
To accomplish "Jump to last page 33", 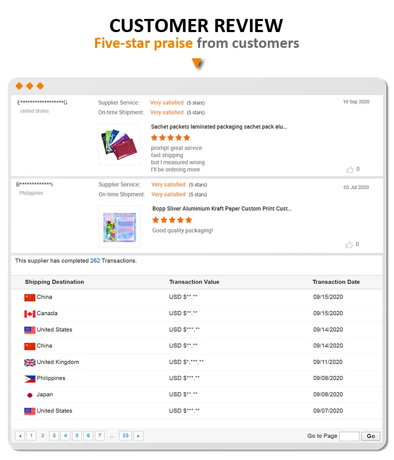I will (x=125, y=436).
